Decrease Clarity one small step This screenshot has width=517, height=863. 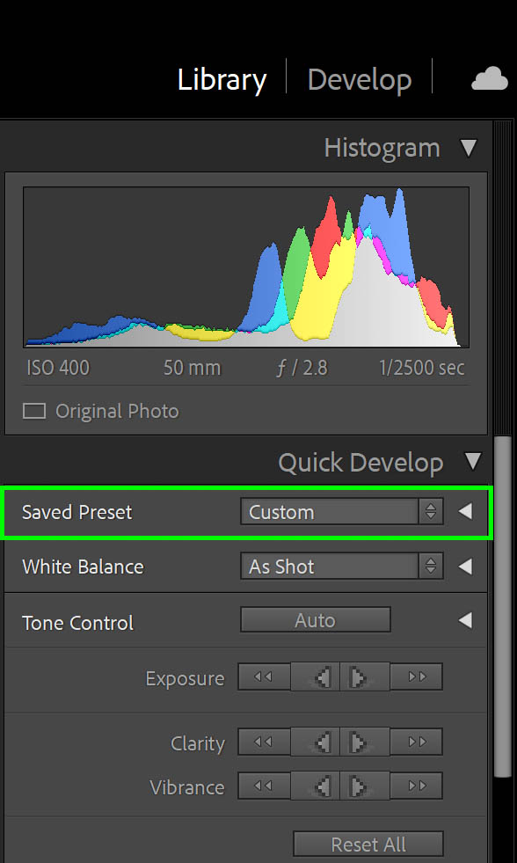[315, 742]
